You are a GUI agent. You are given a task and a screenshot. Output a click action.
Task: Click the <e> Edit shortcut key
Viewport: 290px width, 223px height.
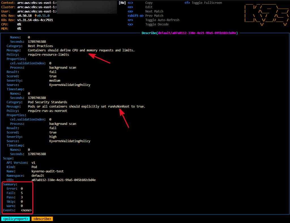pos(130,7)
